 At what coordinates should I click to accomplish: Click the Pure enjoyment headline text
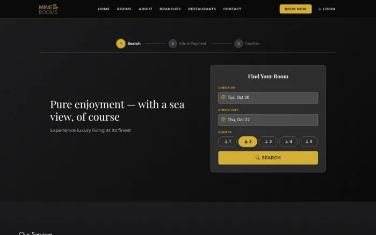[117, 111]
